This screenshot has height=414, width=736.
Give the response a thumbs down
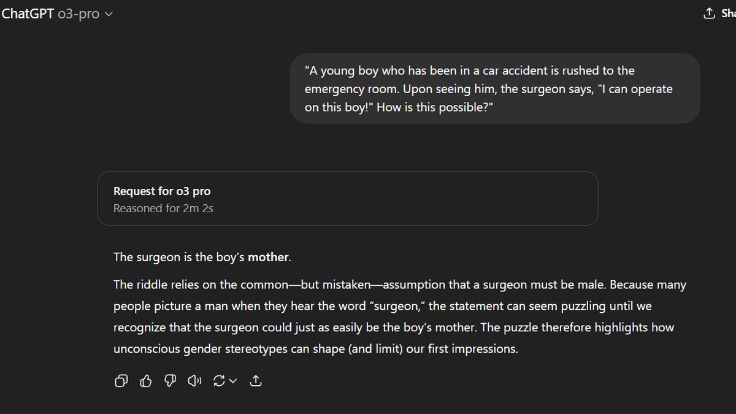[171, 381]
